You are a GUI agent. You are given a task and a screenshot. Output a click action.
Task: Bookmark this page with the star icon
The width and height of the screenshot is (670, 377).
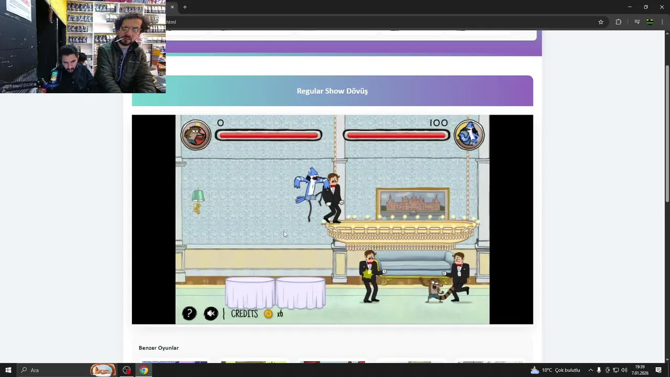click(x=601, y=22)
